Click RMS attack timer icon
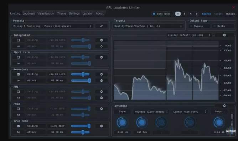238x141 pixels. pyautogui.click(x=102, y=98)
